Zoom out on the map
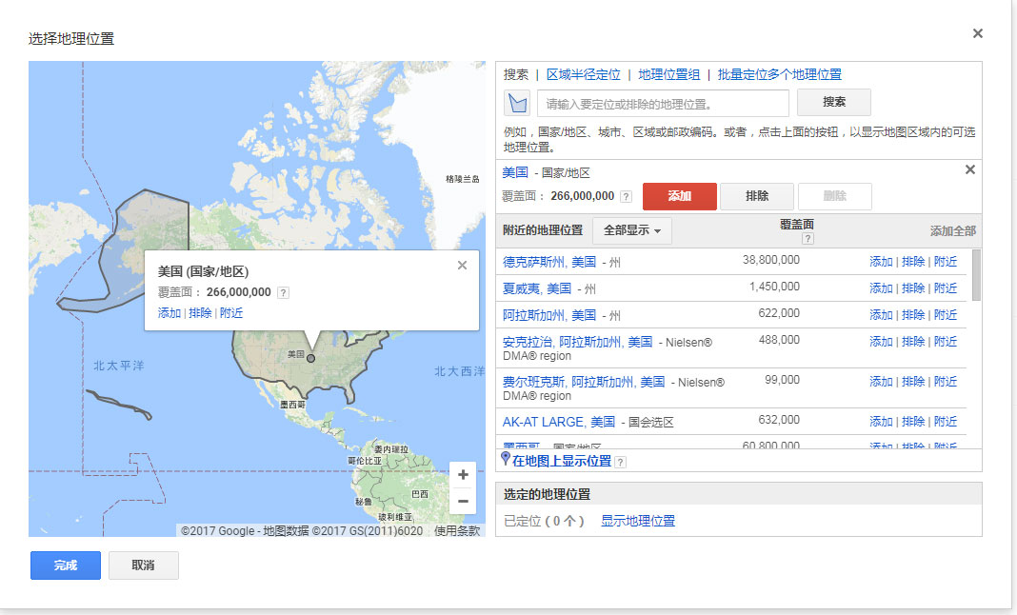This screenshot has width=1017, height=615. pos(463,501)
